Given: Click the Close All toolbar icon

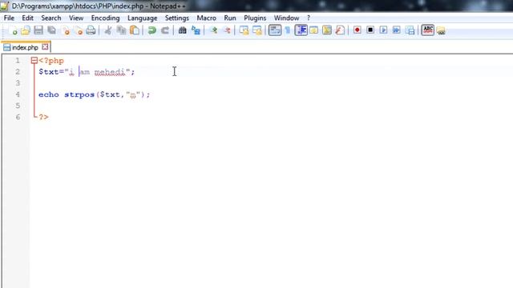Looking at the screenshot, I should 78,30.
